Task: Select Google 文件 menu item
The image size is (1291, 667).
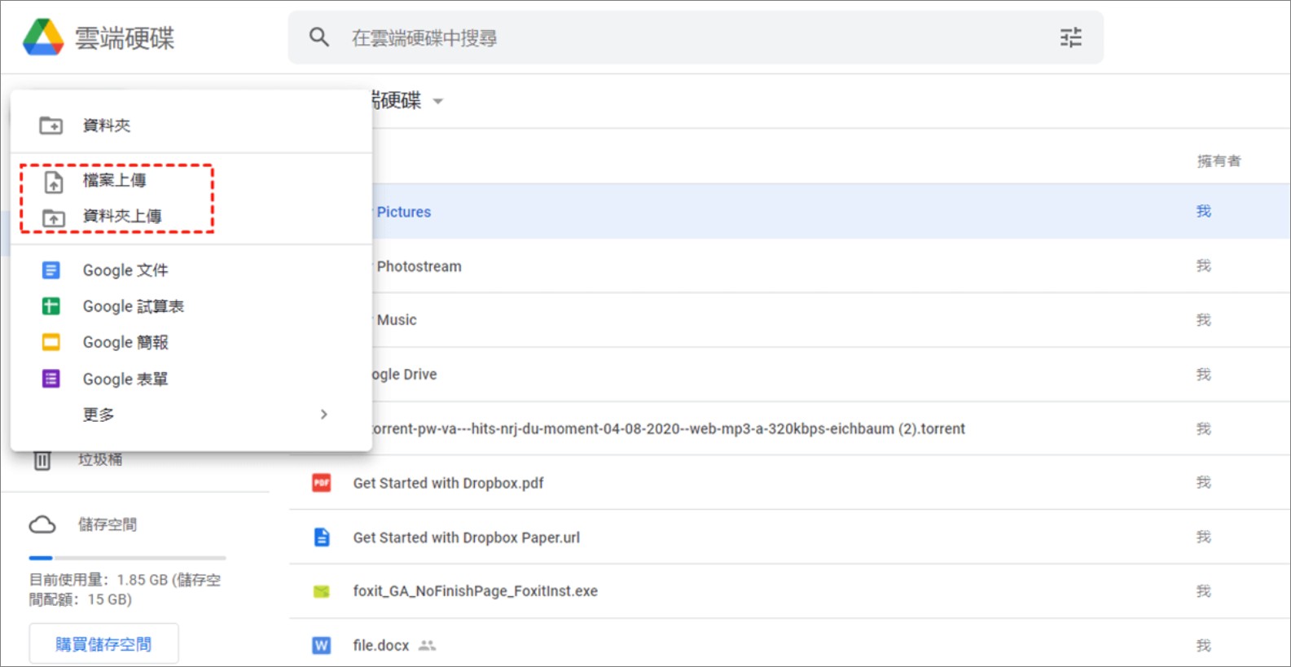Action: pyautogui.click(x=191, y=270)
